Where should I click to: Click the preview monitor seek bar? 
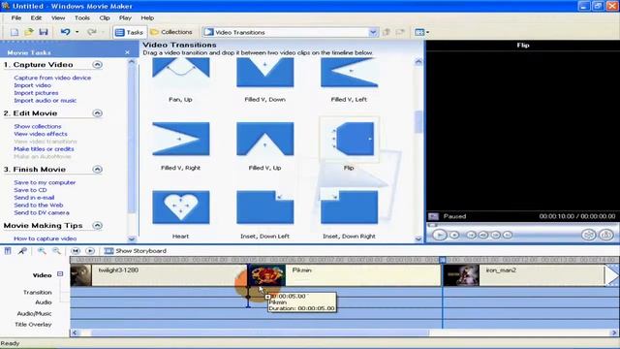521,225
